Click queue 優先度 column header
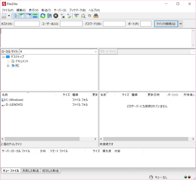This screenshot has height=180, width=196. pyautogui.click(x=107, y=151)
